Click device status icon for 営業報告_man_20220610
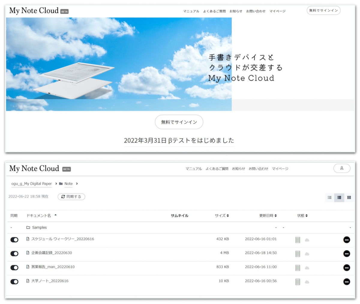 [x=298, y=268]
